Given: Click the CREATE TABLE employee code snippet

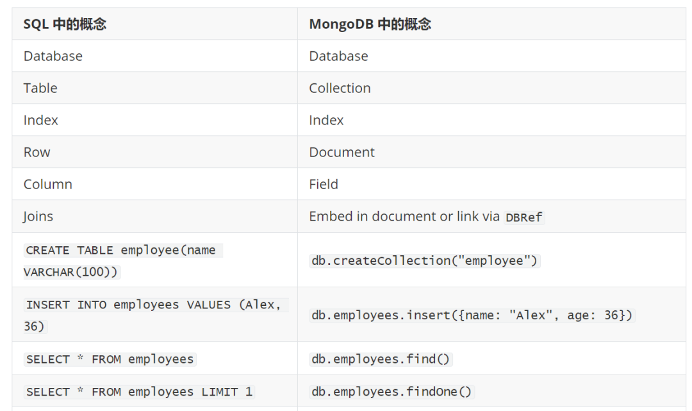Looking at the screenshot, I should tap(122, 251).
